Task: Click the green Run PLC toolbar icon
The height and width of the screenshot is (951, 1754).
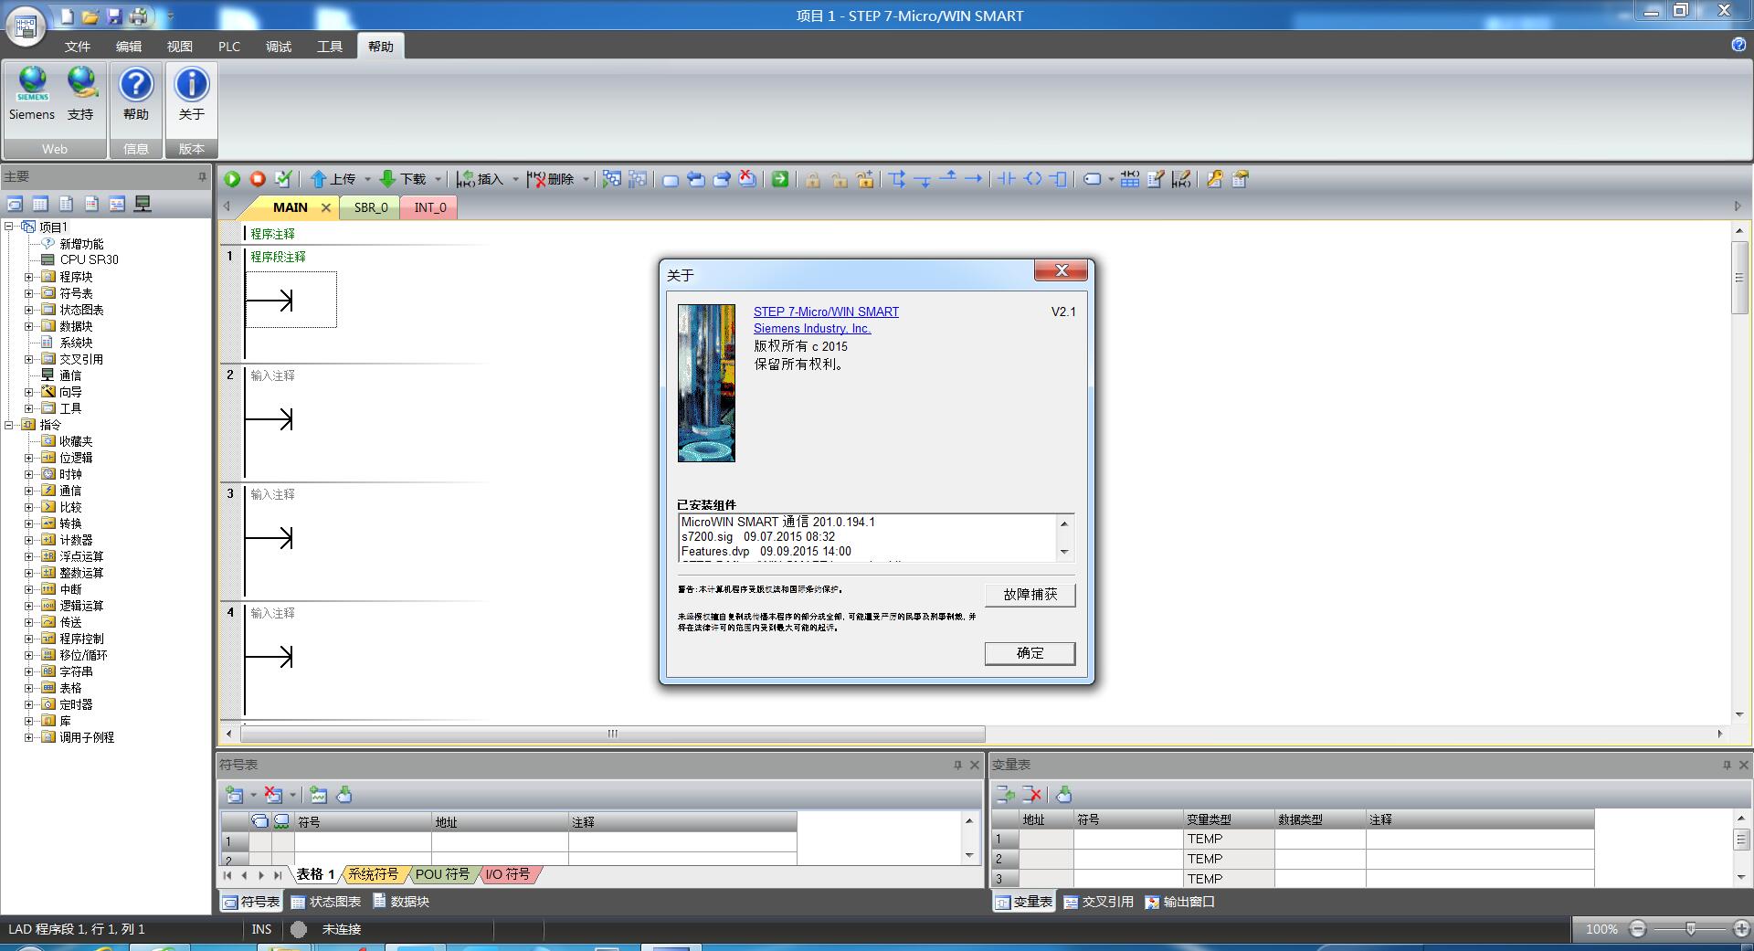Action: 232,179
